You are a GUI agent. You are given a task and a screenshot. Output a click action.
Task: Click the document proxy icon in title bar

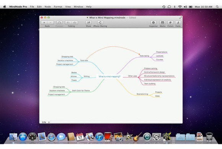[87, 18]
